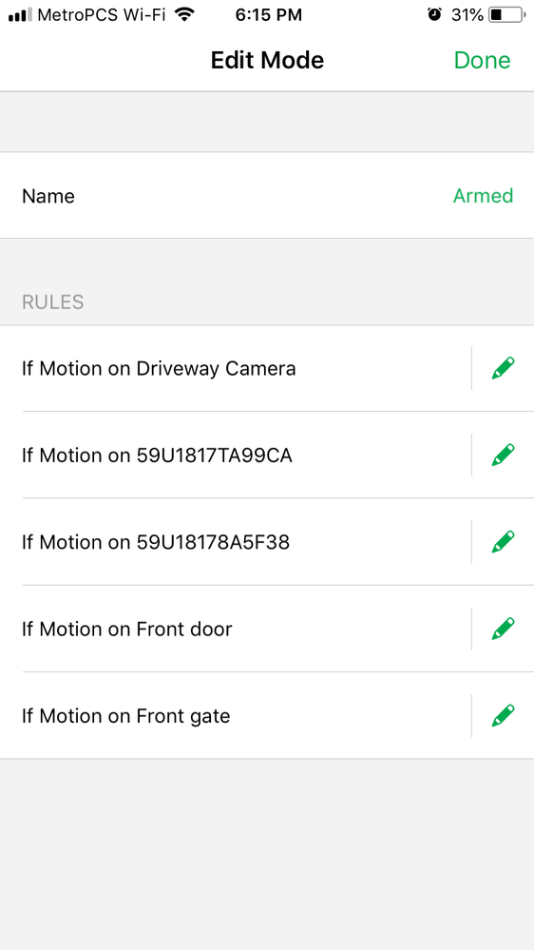Viewport: 534px width, 950px height.
Task: Tap the Wi-Fi status icon
Action: 184,14
